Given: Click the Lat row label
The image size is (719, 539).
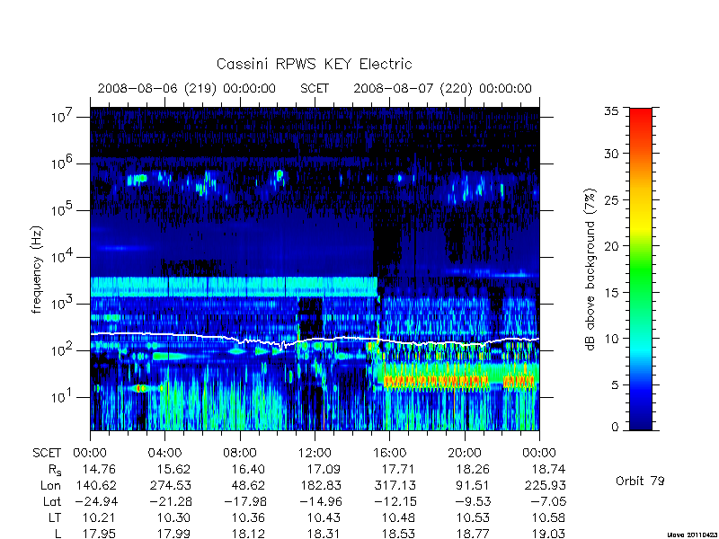Looking at the screenshot, I should click(52, 501).
